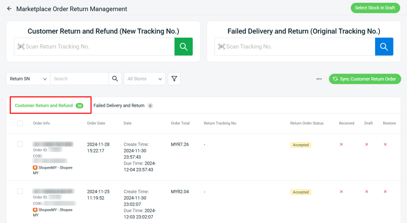Screen dimensions: 407x223
Task: Click the magnifier next to Return SN search
Action: 115,79
